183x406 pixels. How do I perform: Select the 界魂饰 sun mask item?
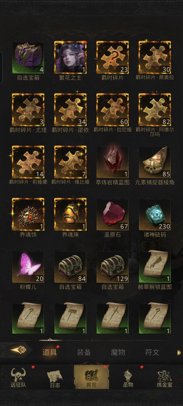[x=28, y=214]
